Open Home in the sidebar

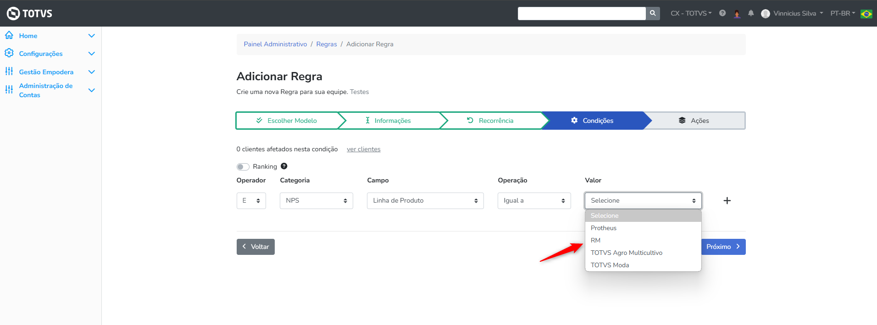pyautogui.click(x=28, y=36)
